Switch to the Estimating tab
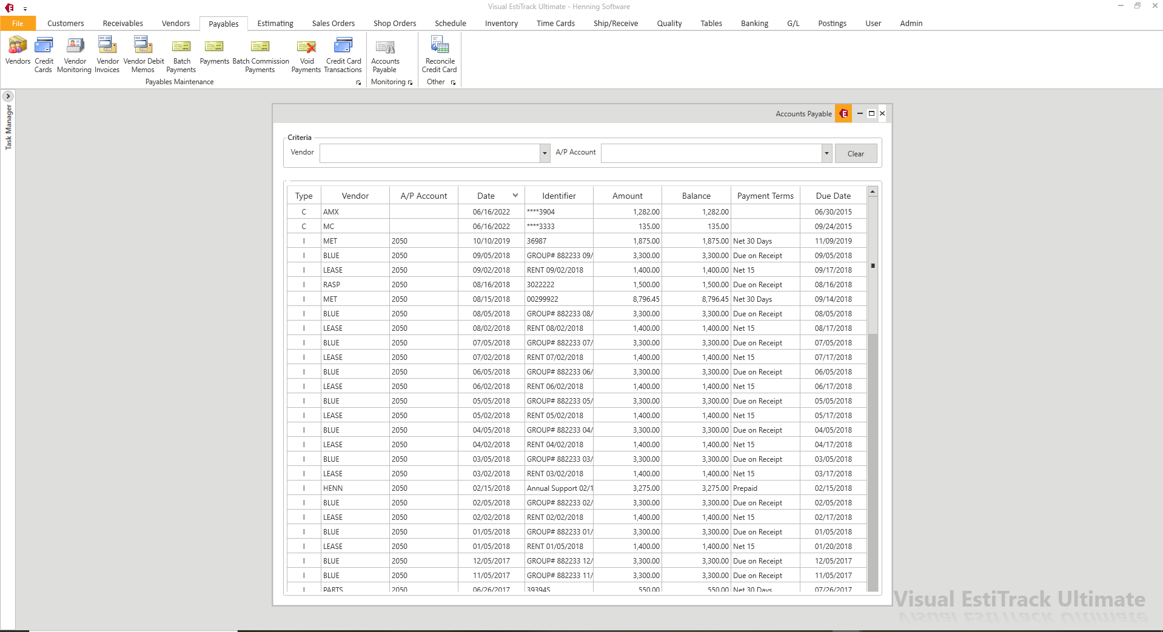 [275, 23]
